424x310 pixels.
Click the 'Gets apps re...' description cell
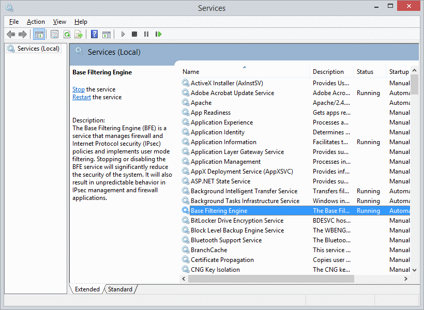tap(331, 113)
